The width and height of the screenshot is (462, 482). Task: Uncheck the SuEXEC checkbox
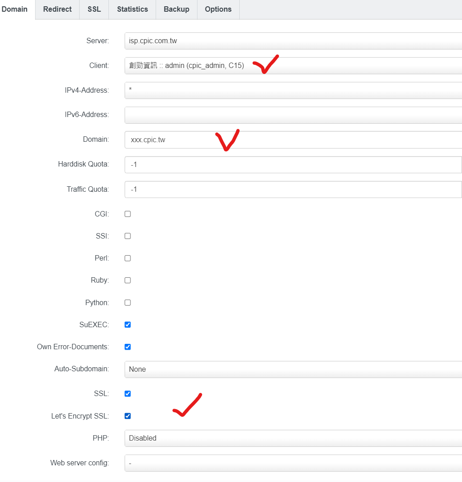point(128,324)
